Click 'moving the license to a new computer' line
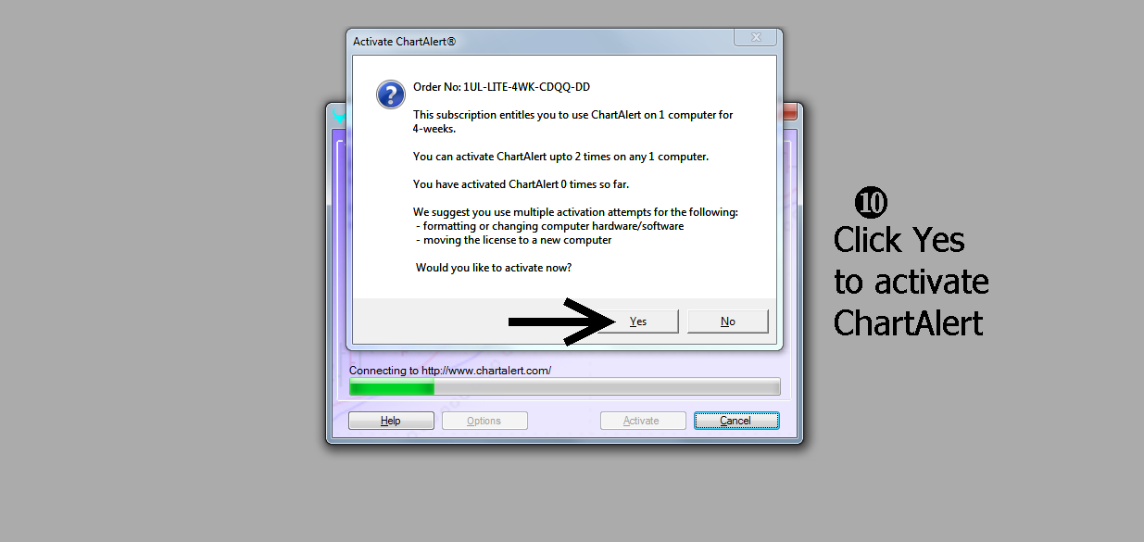This screenshot has width=1144, height=542. coord(514,240)
